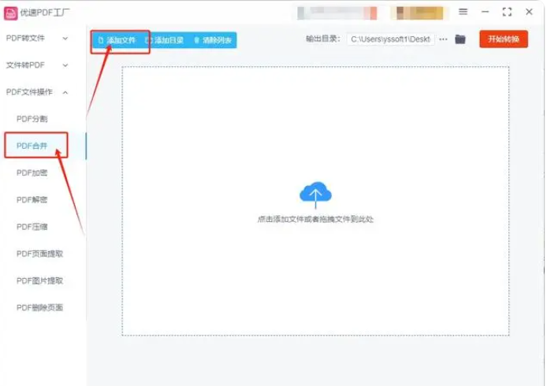Minimize the application window

pyautogui.click(x=485, y=12)
